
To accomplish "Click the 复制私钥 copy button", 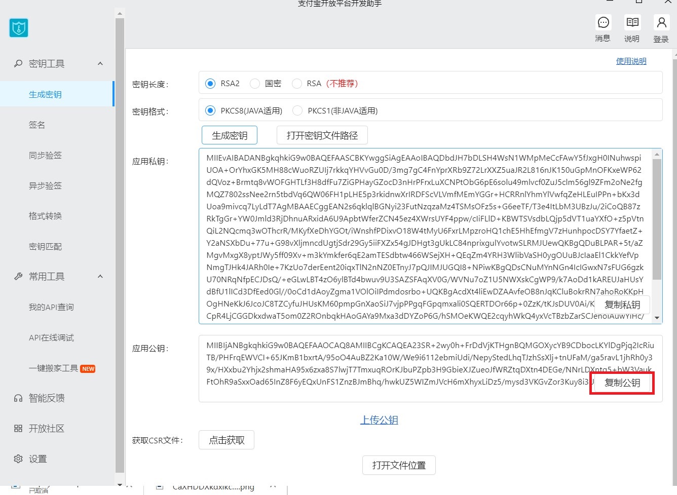I will point(622,304).
